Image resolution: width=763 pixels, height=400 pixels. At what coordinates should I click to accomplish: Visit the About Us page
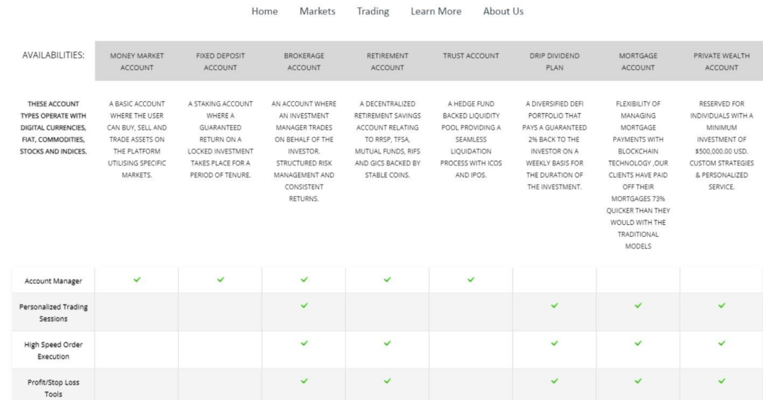point(503,11)
